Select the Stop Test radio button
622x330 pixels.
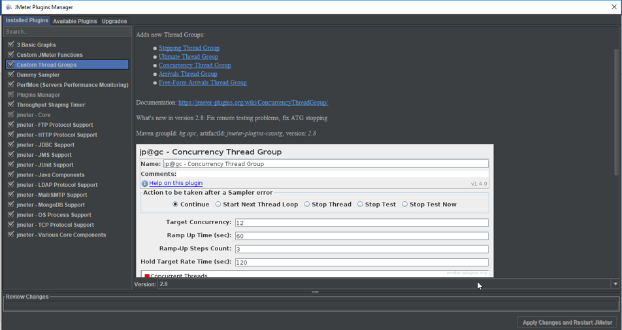360,205
